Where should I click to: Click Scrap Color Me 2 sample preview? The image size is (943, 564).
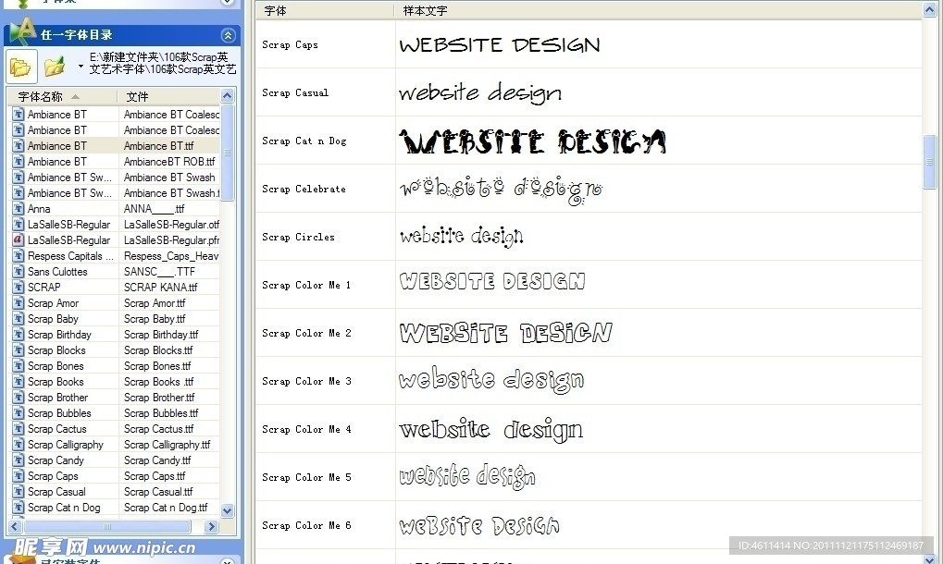506,332
